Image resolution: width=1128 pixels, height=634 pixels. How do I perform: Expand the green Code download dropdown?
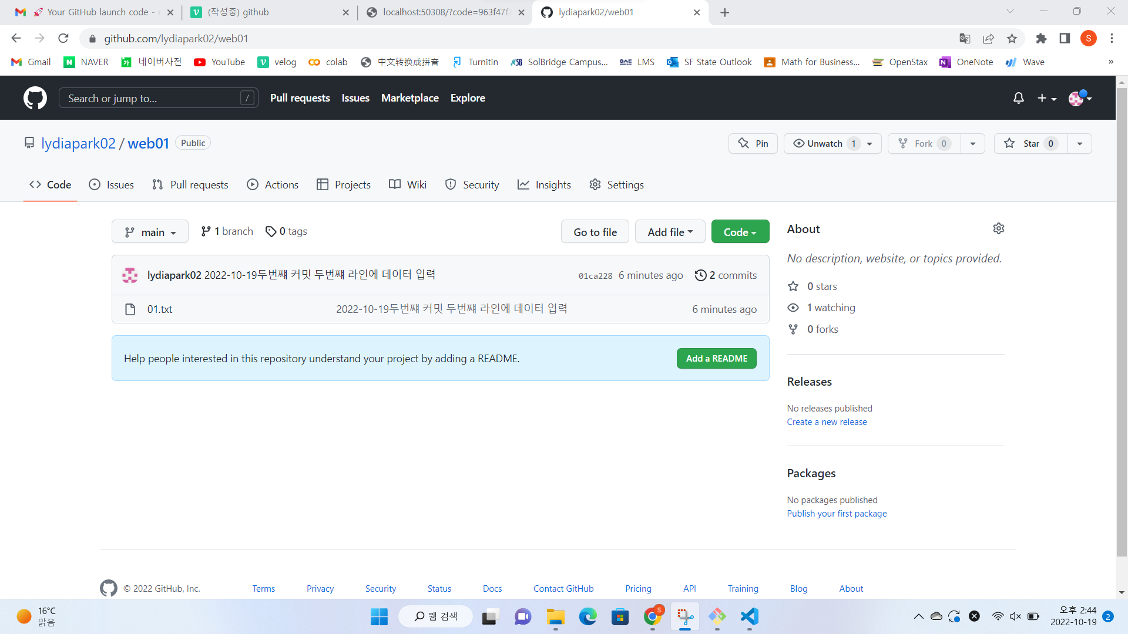click(x=740, y=231)
